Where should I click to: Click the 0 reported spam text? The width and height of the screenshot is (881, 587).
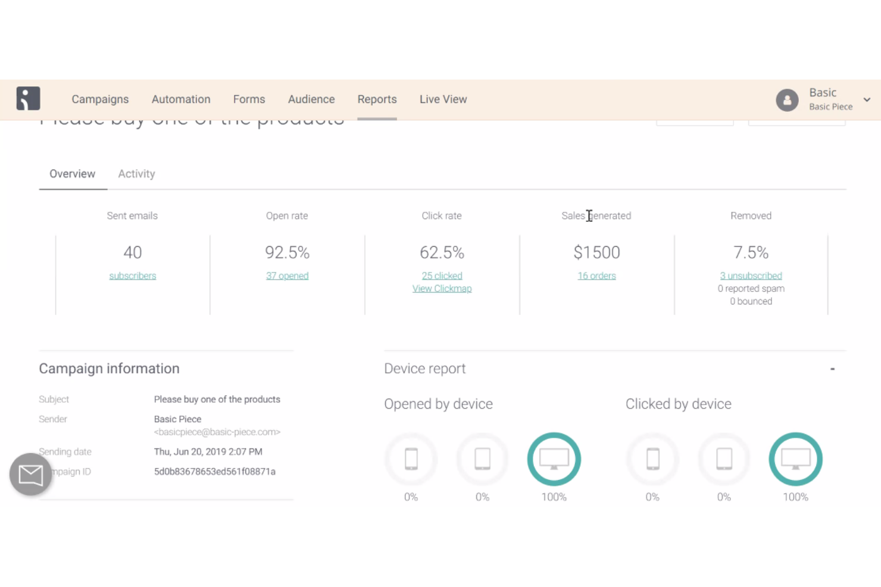click(751, 288)
